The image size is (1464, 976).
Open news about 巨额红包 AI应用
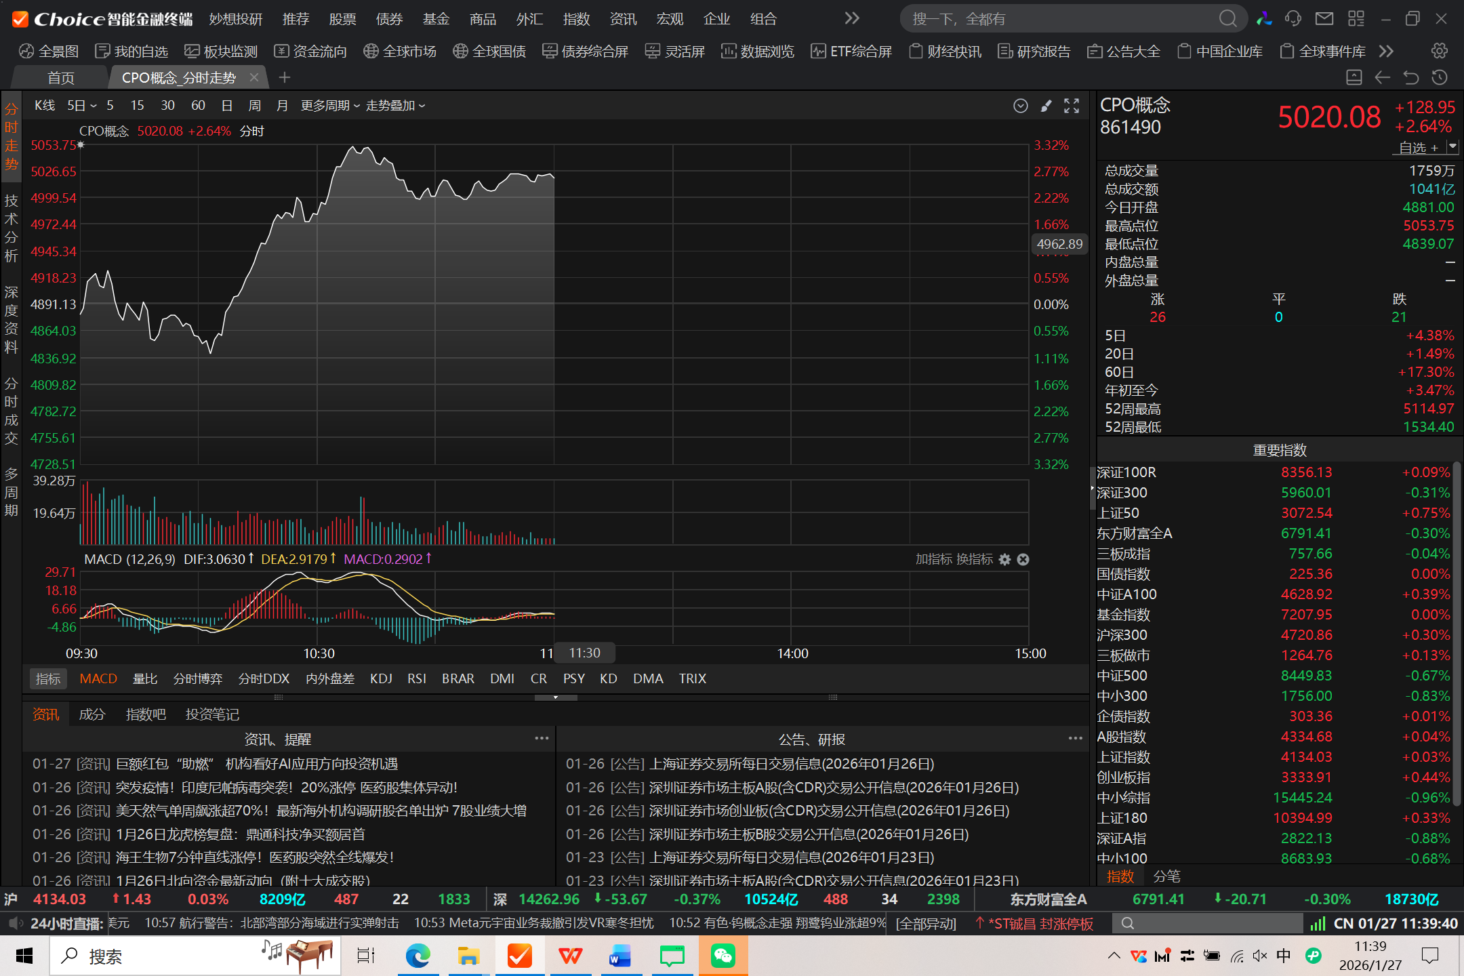tap(256, 764)
